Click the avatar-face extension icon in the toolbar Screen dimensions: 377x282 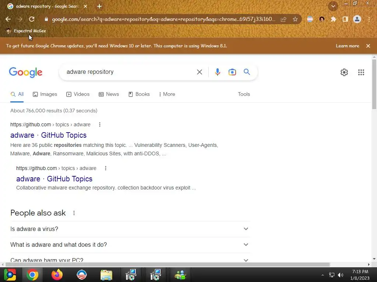point(322,19)
